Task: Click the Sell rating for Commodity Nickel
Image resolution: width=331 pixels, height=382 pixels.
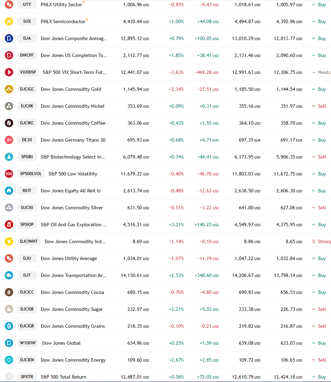Action: tap(319, 106)
